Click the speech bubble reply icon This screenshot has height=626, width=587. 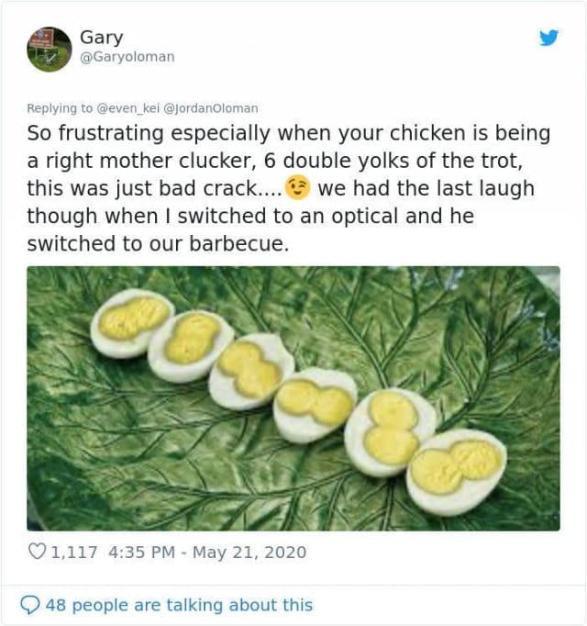[x=31, y=605]
